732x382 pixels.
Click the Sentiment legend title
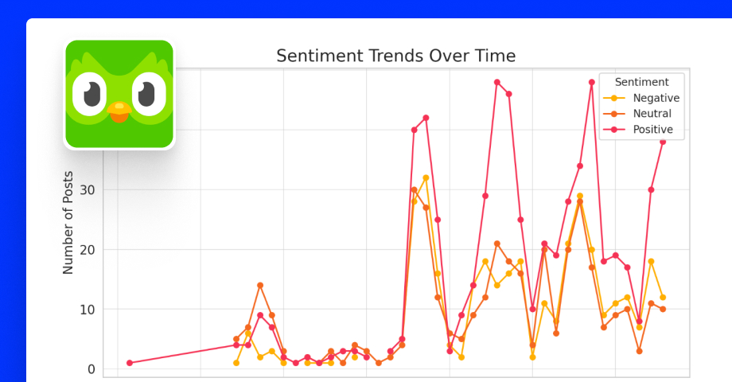click(641, 82)
